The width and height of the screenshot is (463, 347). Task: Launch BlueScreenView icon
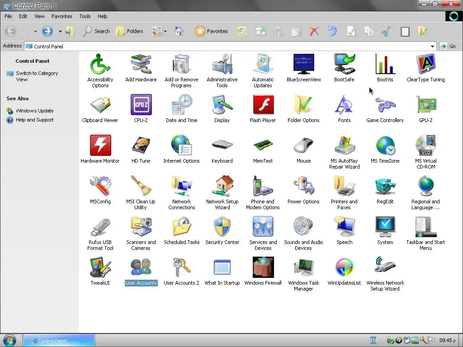[303, 64]
